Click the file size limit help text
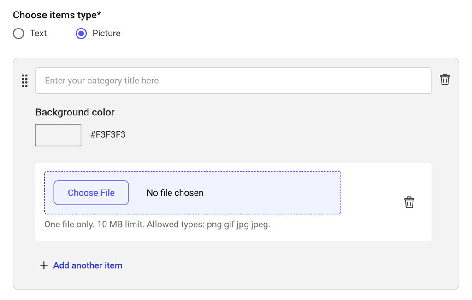The image size is (472, 300). (157, 225)
